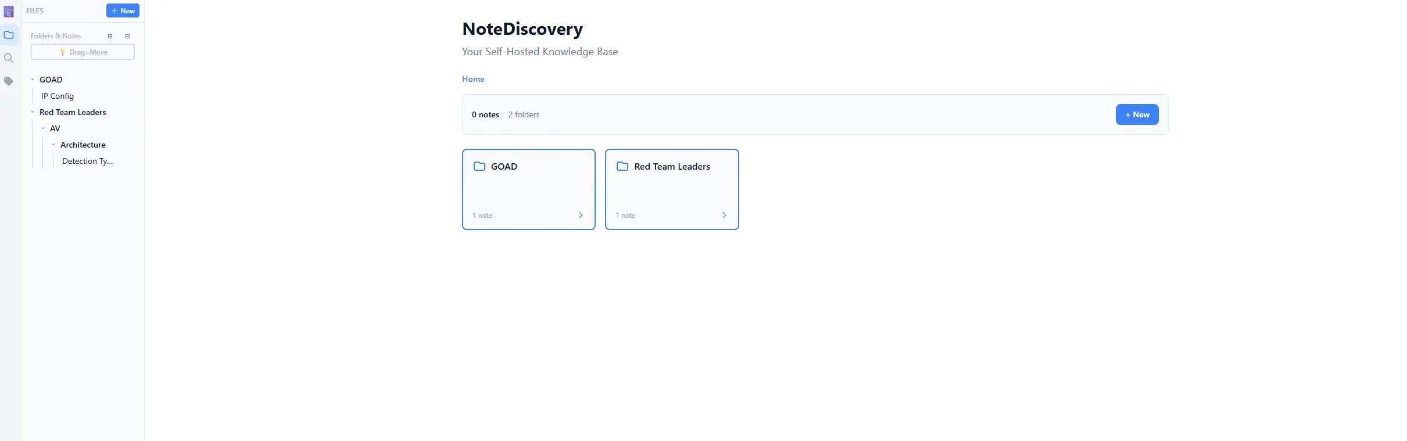1407x441 pixels.
Task: Open the GOAD folder card
Action: [x=529, y=189]
